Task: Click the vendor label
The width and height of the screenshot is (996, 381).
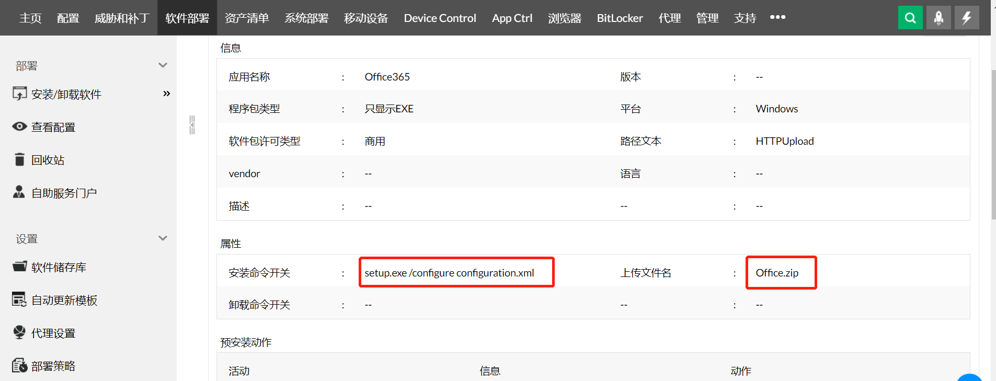Action: click(244, 174)
